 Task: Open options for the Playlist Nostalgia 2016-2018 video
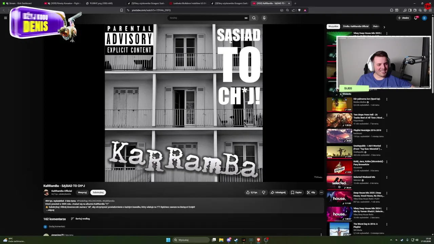tap(387, 130)
